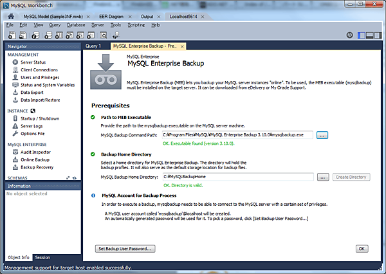Close the Output tab
The width and height of the screenshot is (386, 274).
(x=159, y=17)
